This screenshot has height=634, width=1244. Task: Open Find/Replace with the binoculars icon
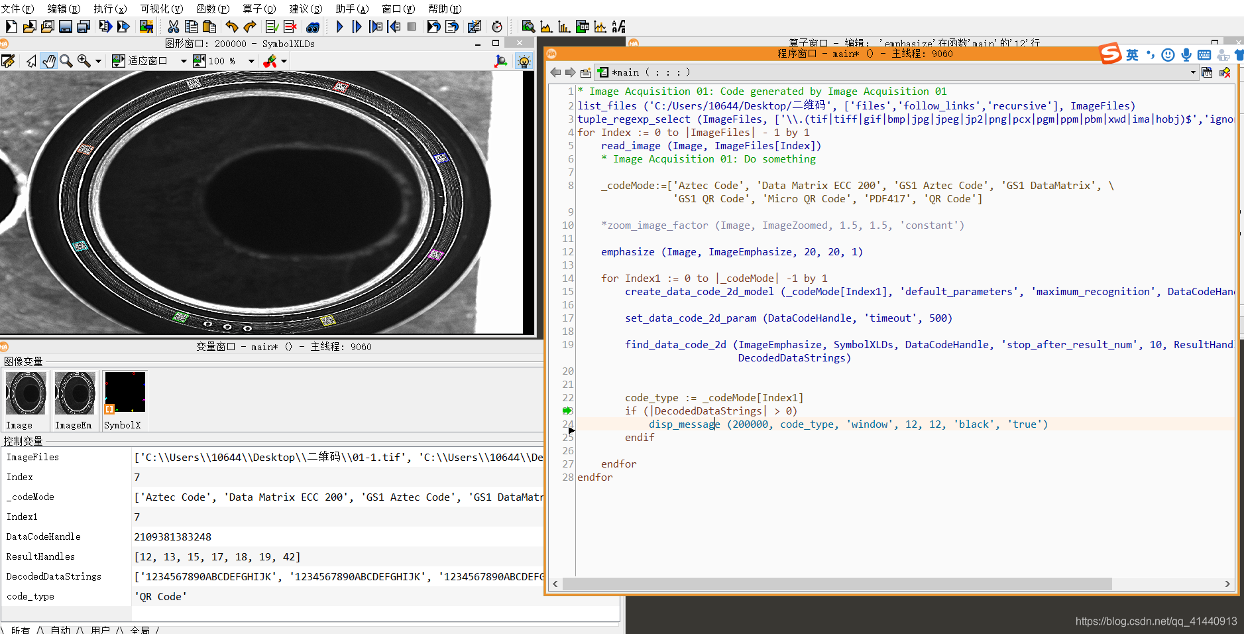pos(313,27)
